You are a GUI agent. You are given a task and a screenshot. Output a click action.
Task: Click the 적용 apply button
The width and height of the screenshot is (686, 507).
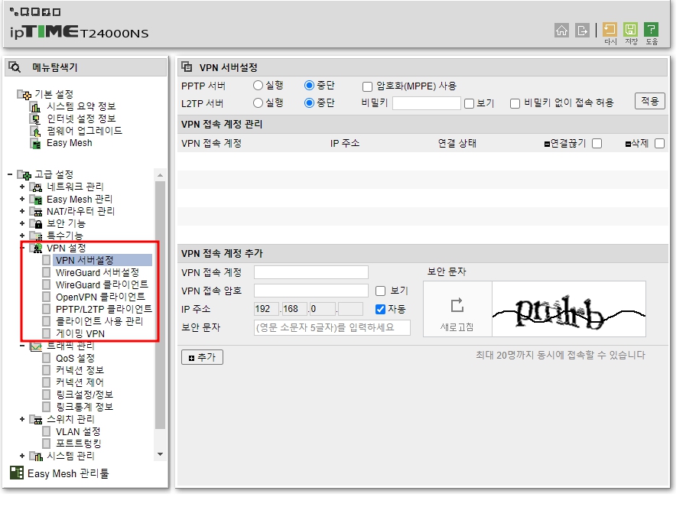click(649, 100)
